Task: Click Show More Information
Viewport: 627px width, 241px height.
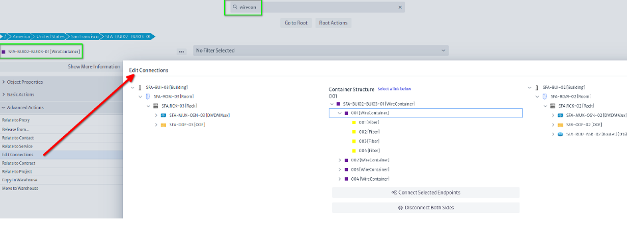Action: [94, 67]
